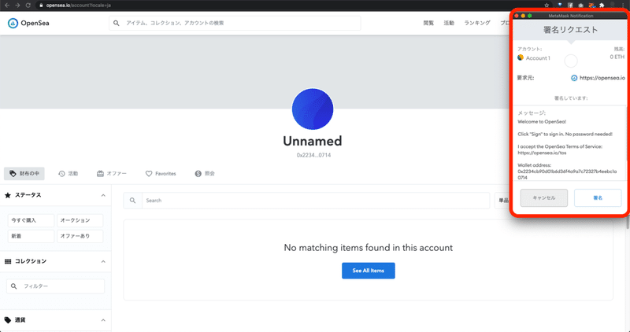The image size is (630, 332).
Task: Focus the items Search input field
Action: [x=316, y=201]
